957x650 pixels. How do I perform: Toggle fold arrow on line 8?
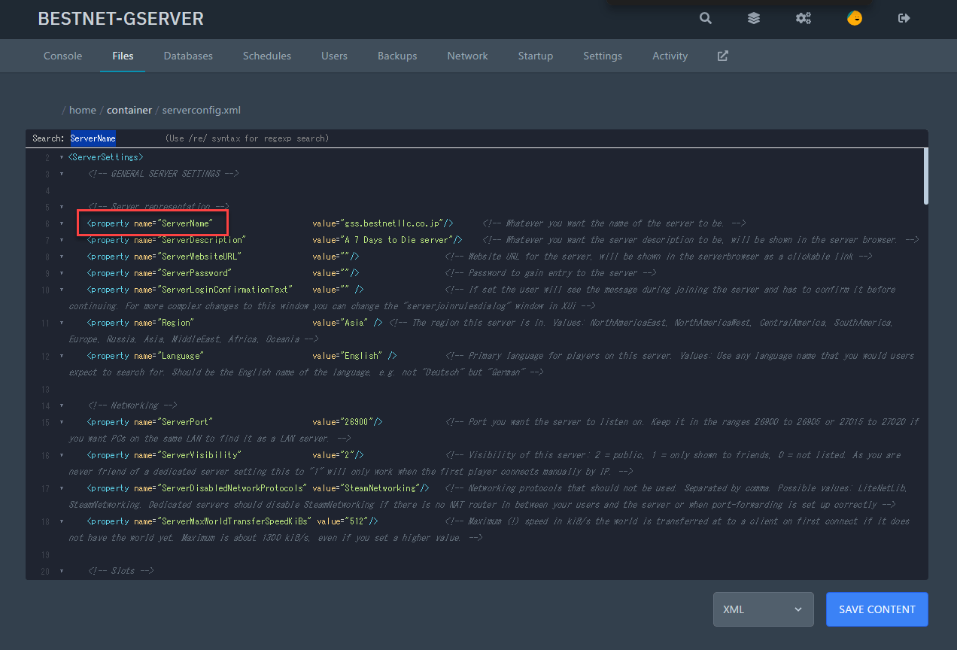click(x=62, y=257)
